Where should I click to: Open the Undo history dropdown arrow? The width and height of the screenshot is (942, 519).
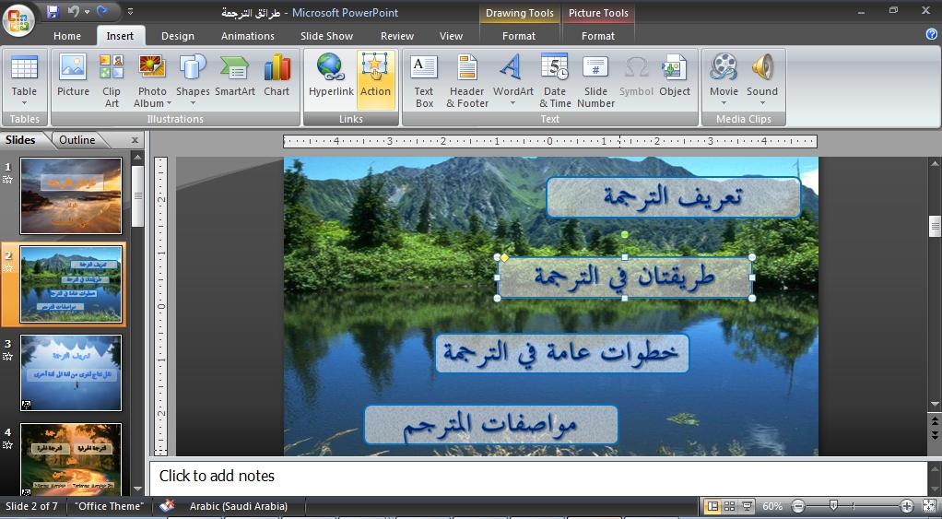(x=88, y=11)
